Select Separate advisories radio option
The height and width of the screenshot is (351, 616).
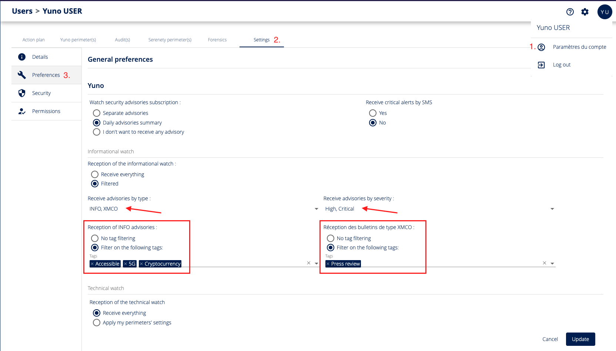[97, 113]
